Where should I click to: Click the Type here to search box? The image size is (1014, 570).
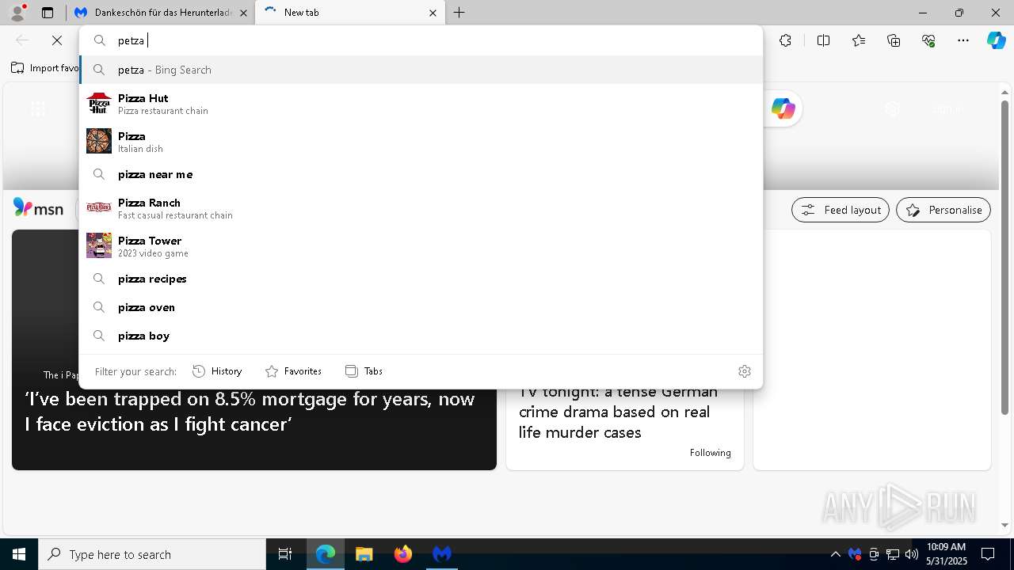click(x=152, y=554)
